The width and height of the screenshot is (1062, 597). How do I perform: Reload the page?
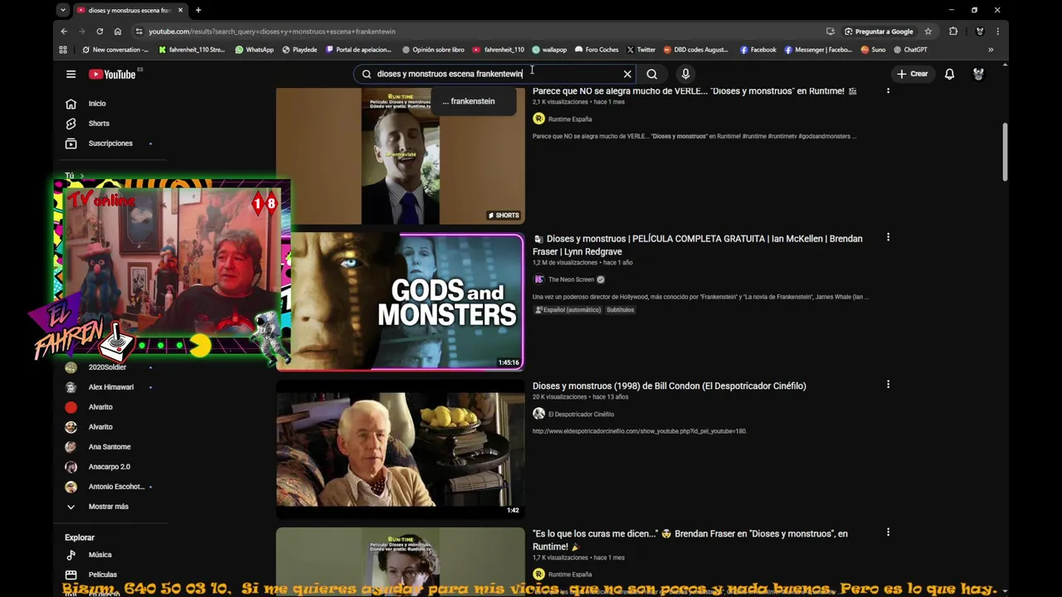click(x=100, y=32)
